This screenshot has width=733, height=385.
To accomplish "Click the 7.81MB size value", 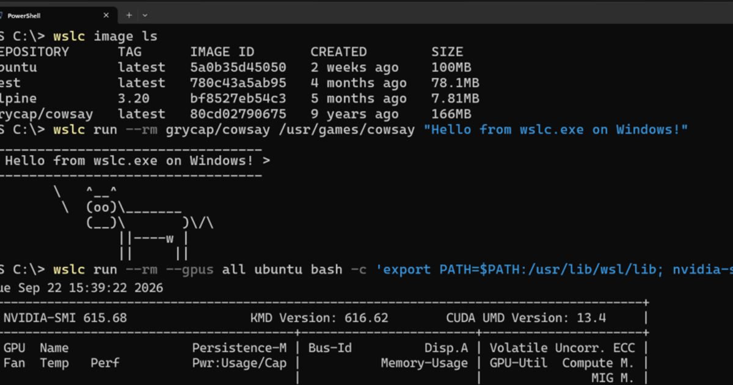I will coord(455,98).
